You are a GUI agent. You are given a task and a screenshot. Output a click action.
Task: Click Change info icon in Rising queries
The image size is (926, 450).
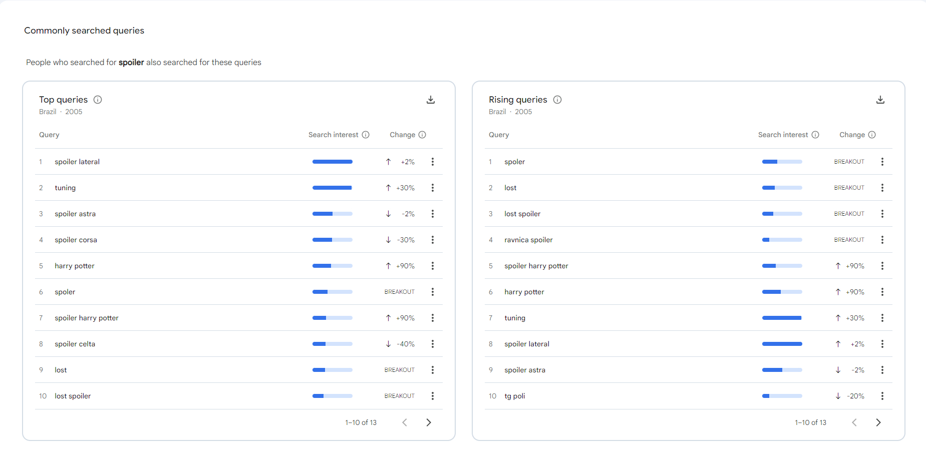point(872,135)
